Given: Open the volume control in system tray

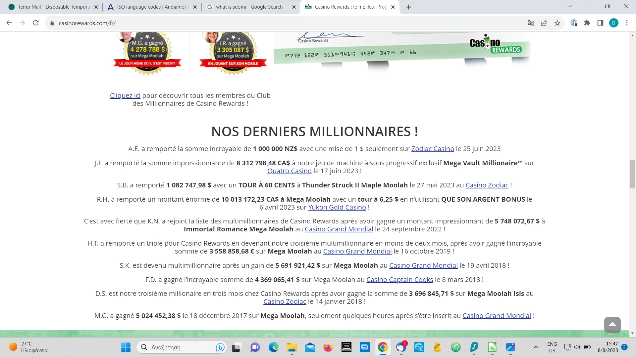Looking at the screenshot, I should (577, 347).
